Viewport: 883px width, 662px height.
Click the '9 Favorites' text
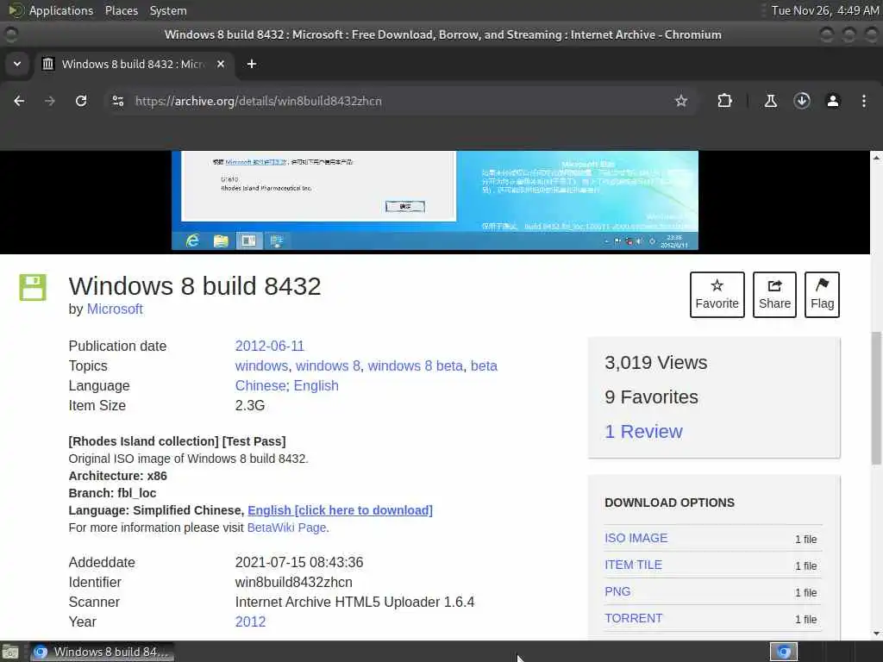point(651,397)
